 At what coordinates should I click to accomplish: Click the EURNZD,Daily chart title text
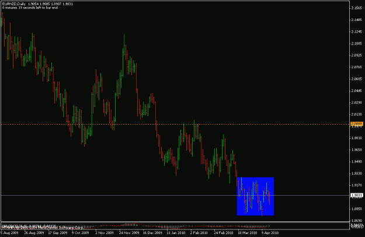[14, 4]
